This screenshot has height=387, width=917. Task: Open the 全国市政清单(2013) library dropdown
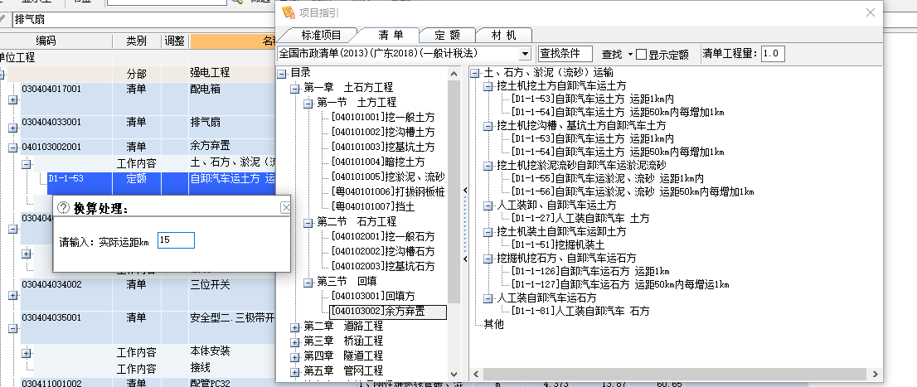pyautogui.click(x=525, y=54)
